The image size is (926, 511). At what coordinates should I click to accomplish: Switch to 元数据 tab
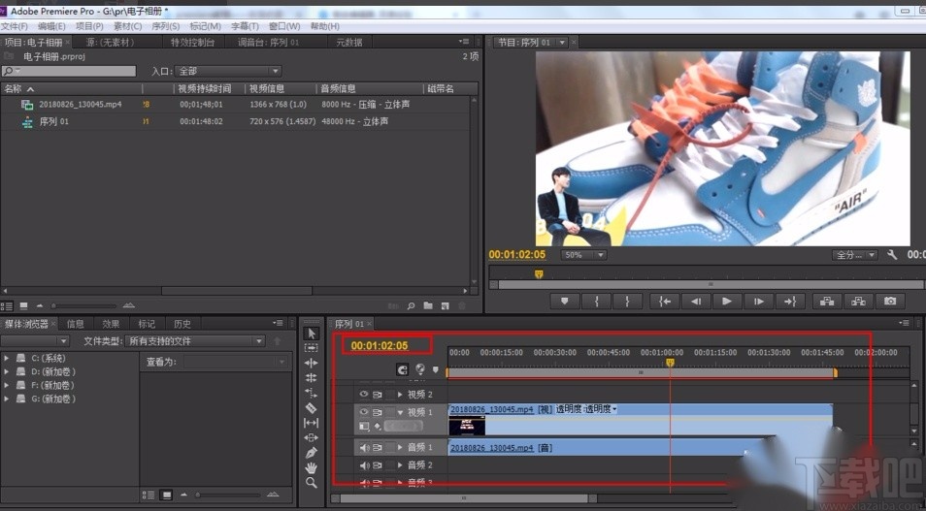click(349, 42)
